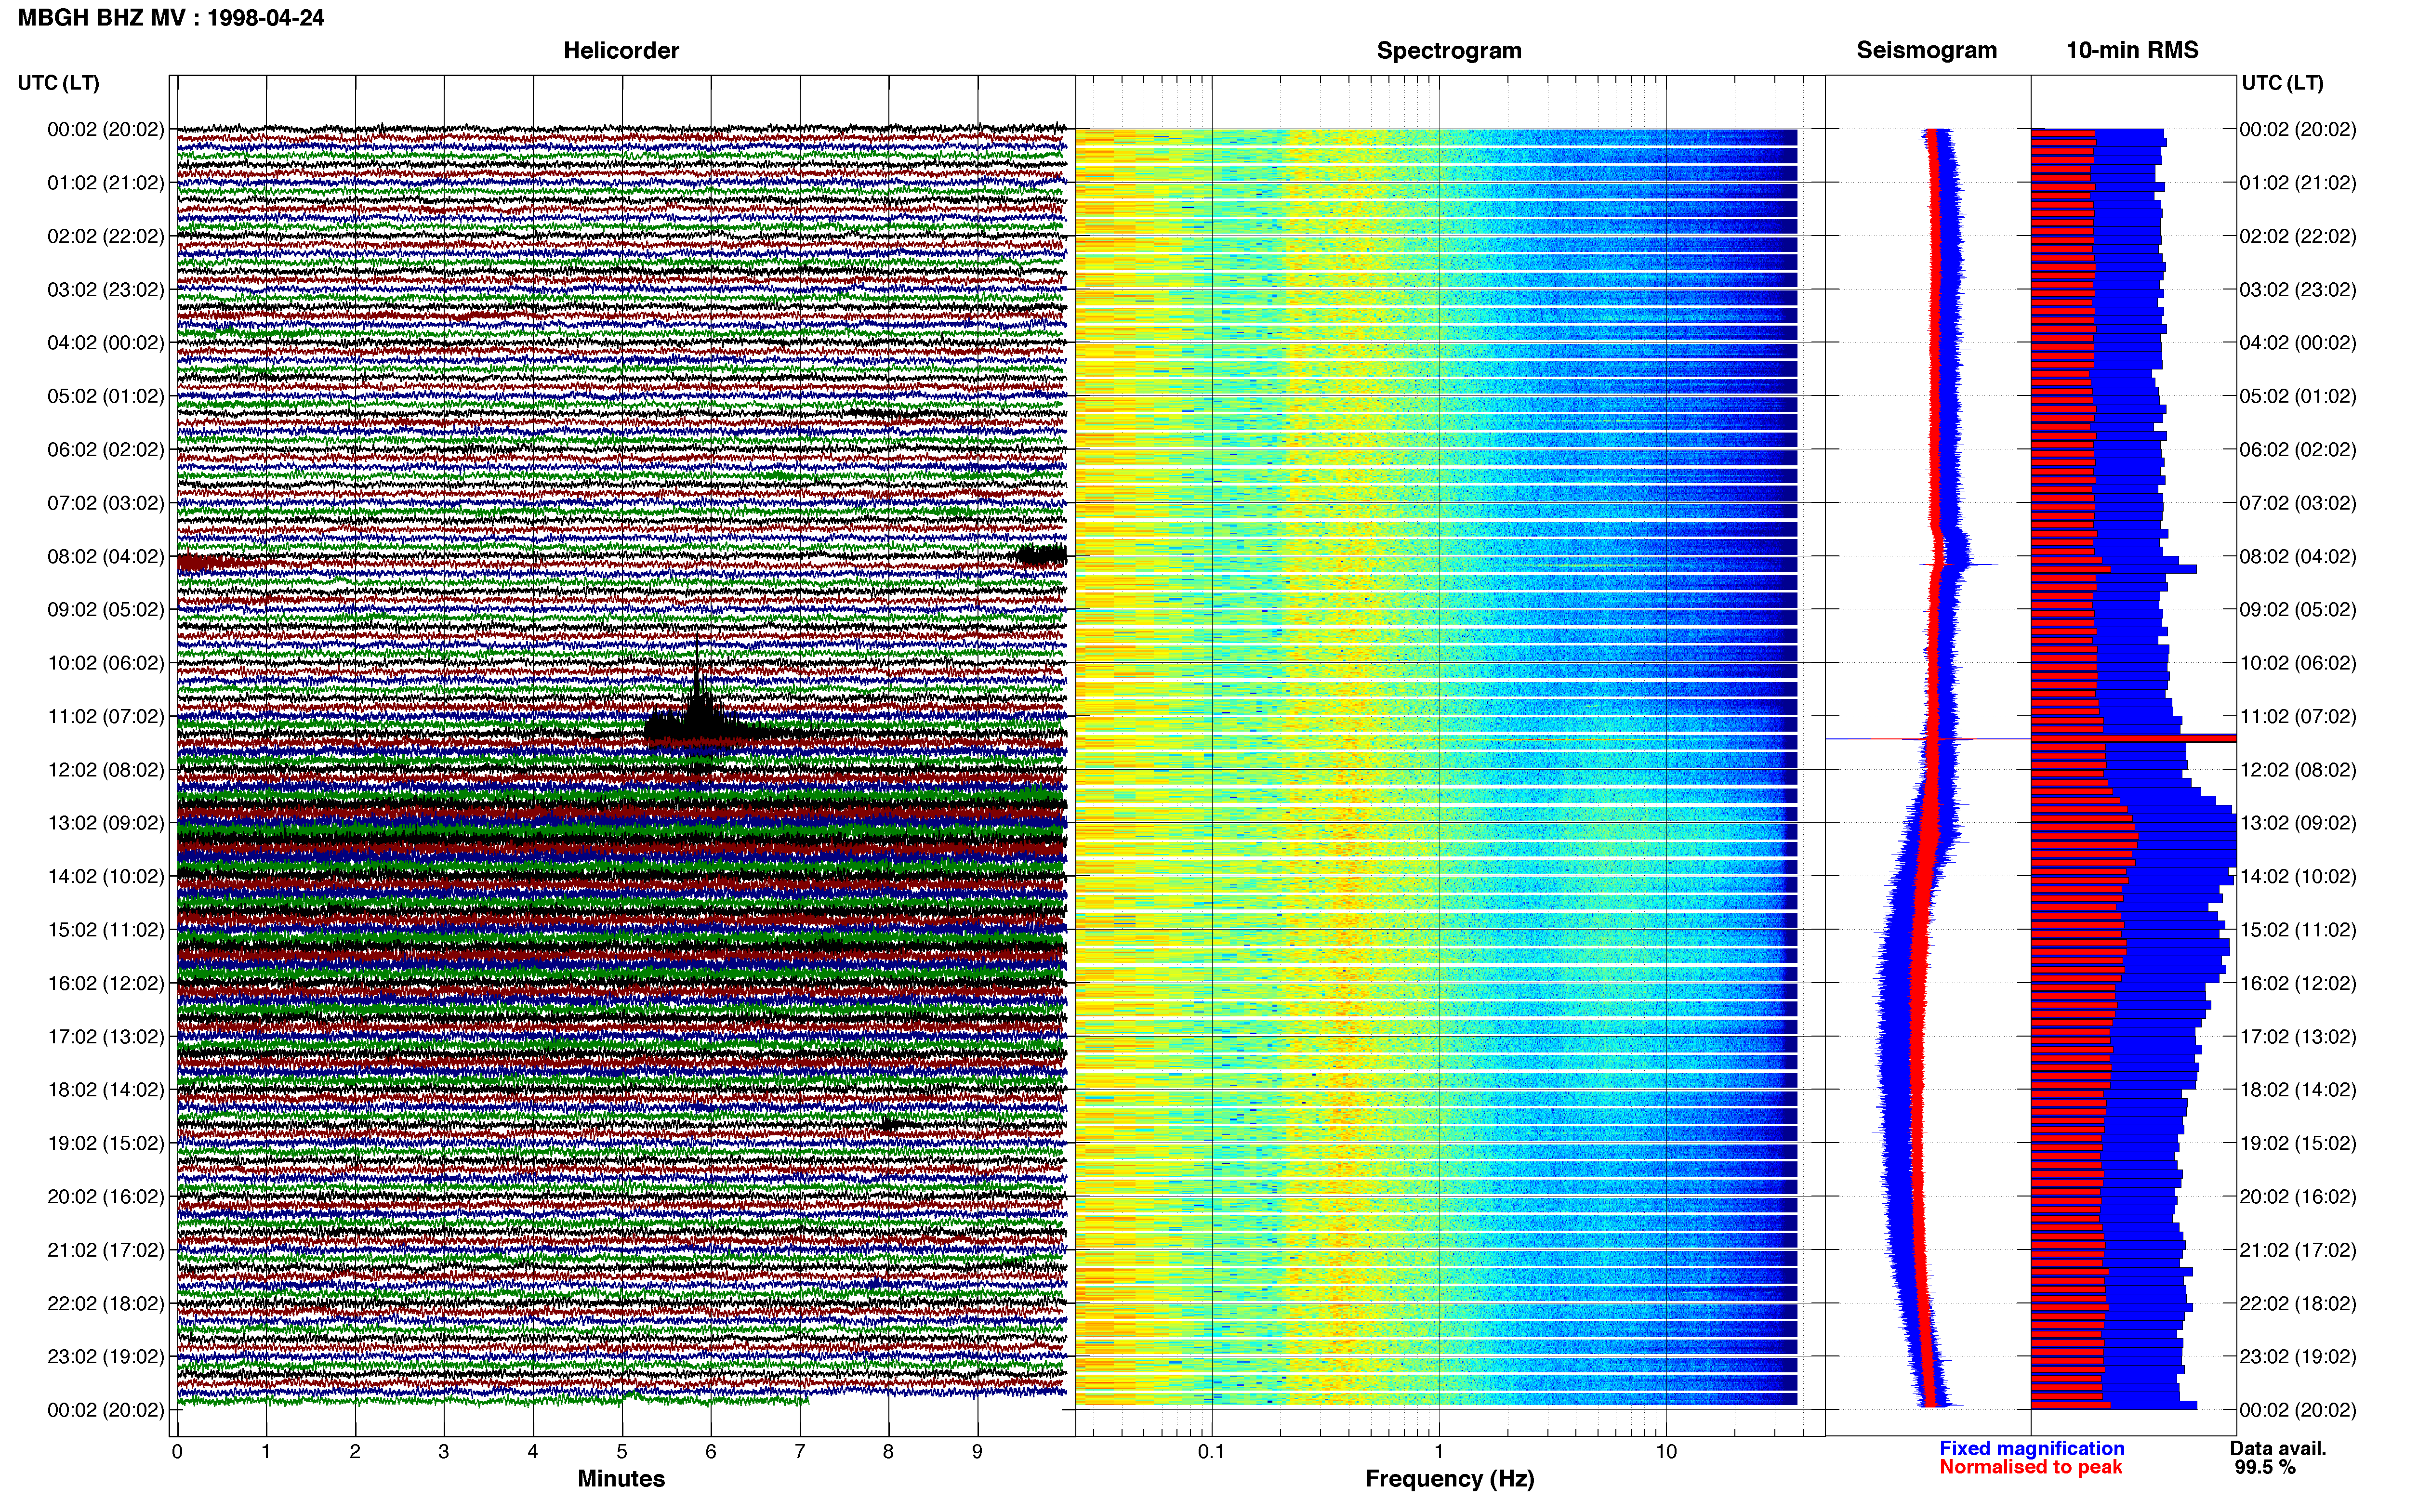Click the right-axis time label 18:02 (14:02)

(x=2298, y=1089)
